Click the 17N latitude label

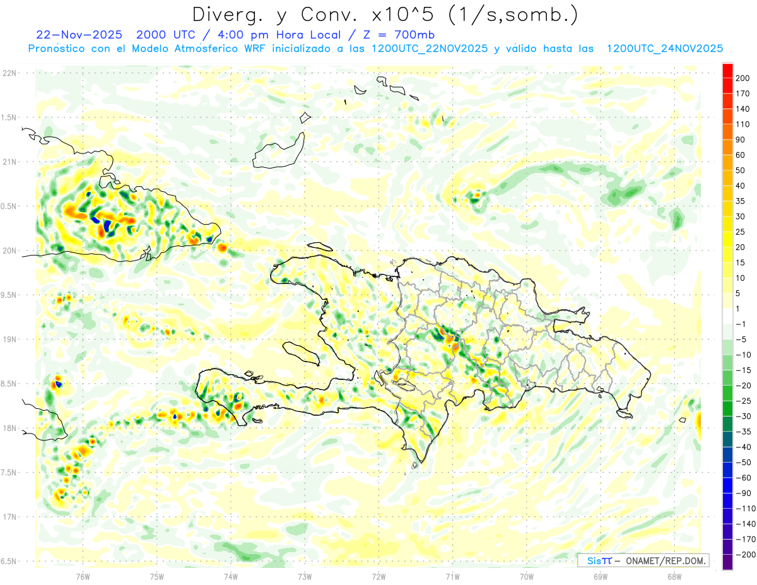coord(9,517)
